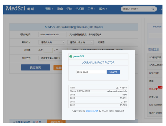Expand the 工具 menu
This screenshot has width=166, height=126.
90,9
